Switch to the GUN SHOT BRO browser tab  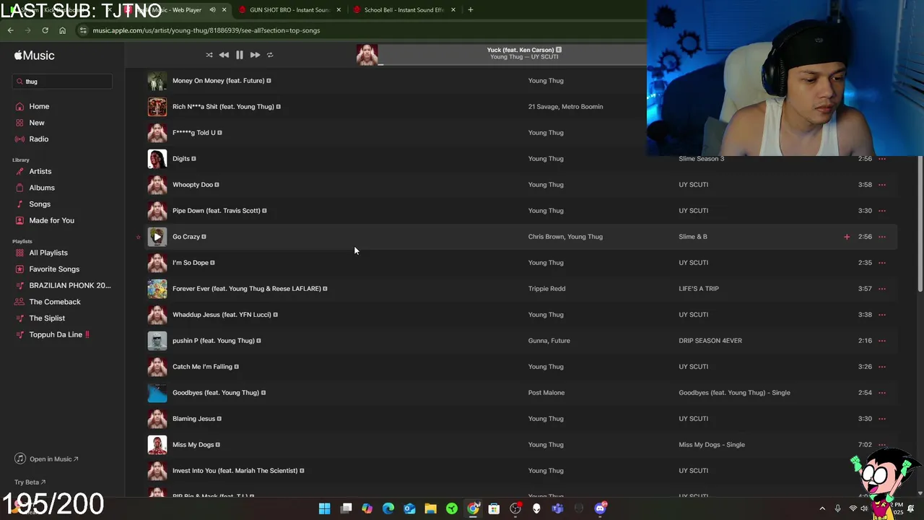click(x=289, y=10)
